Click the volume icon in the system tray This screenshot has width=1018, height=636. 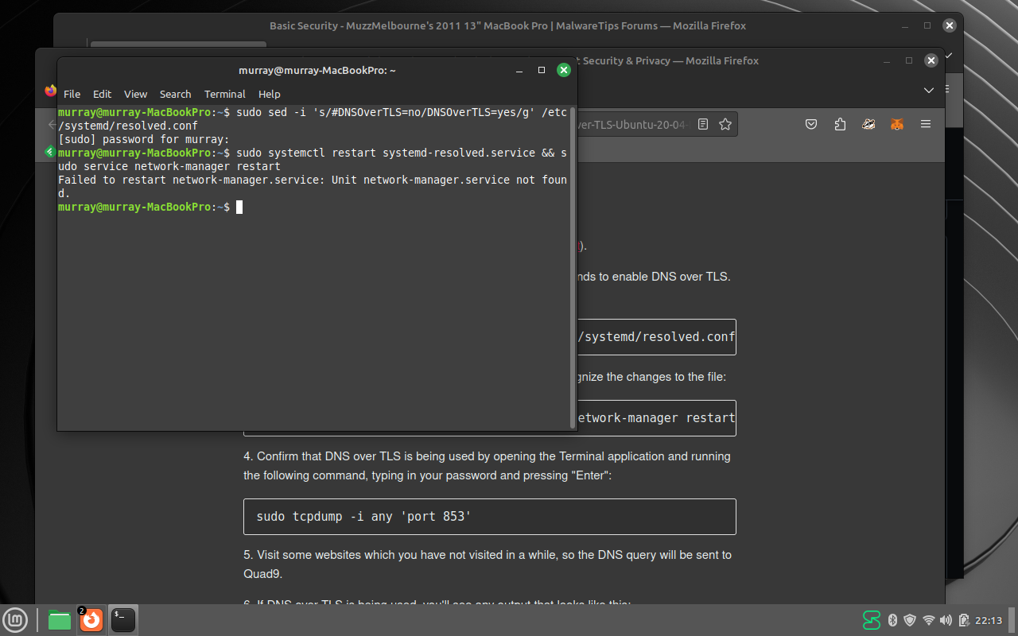(x=946, y=620)
